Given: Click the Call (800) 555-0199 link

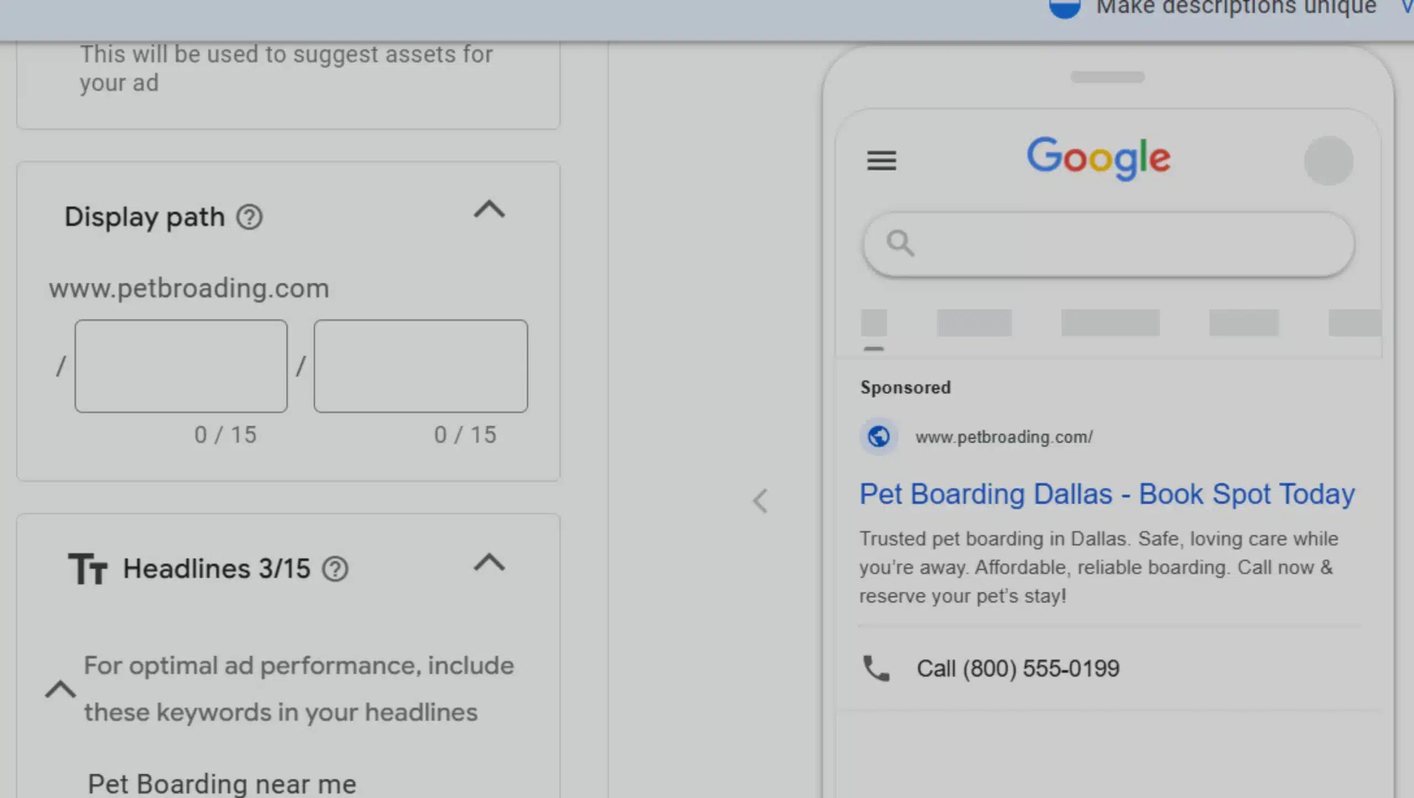Looking at the screenshot, I should tap(1017, 668).
